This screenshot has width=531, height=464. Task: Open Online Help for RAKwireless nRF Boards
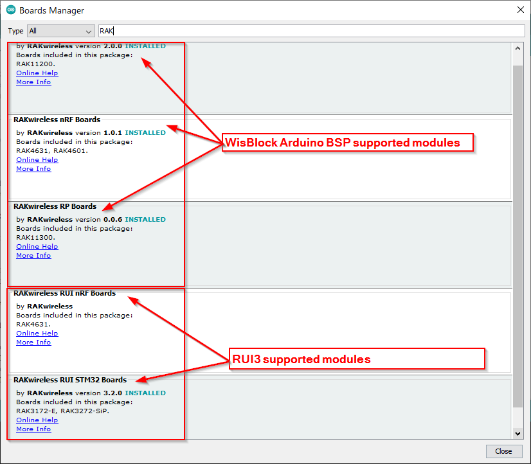pos(37,160)
